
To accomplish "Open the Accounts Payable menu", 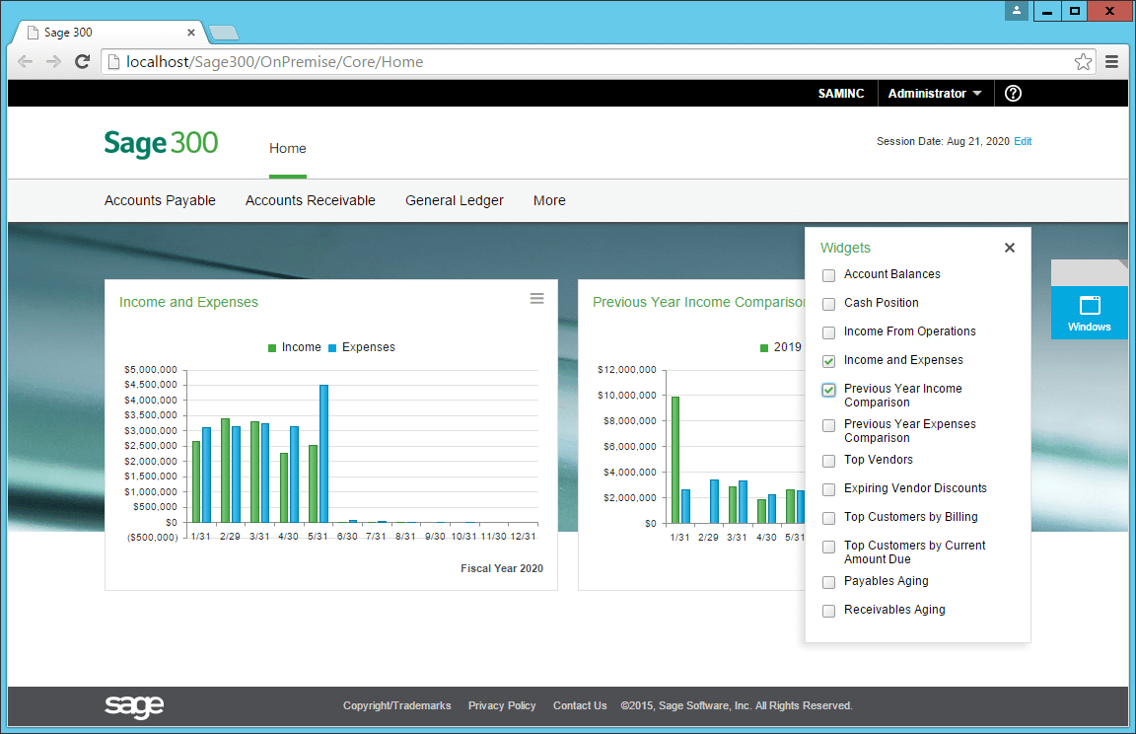I will [160, 200].
